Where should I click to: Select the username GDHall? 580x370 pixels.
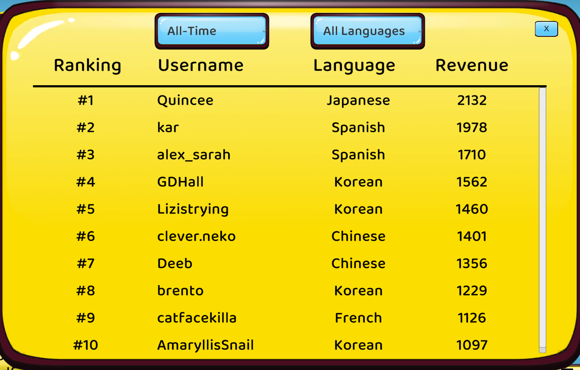pos(180,182)
